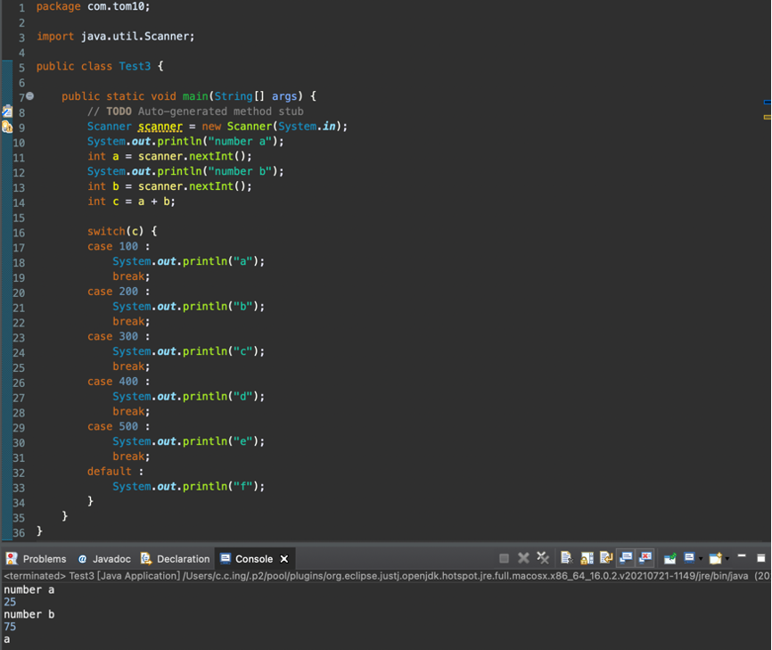Click the Display Selected Console icon
This screenshot has height=650, width=772.
tap(689, 558)
